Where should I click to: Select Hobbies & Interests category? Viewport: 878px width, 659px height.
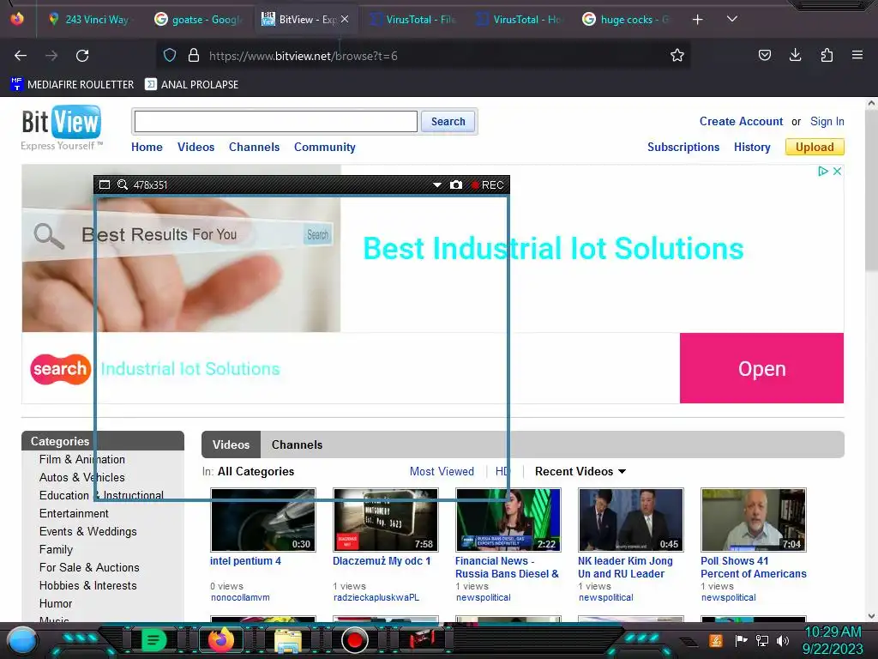[88, 585]
